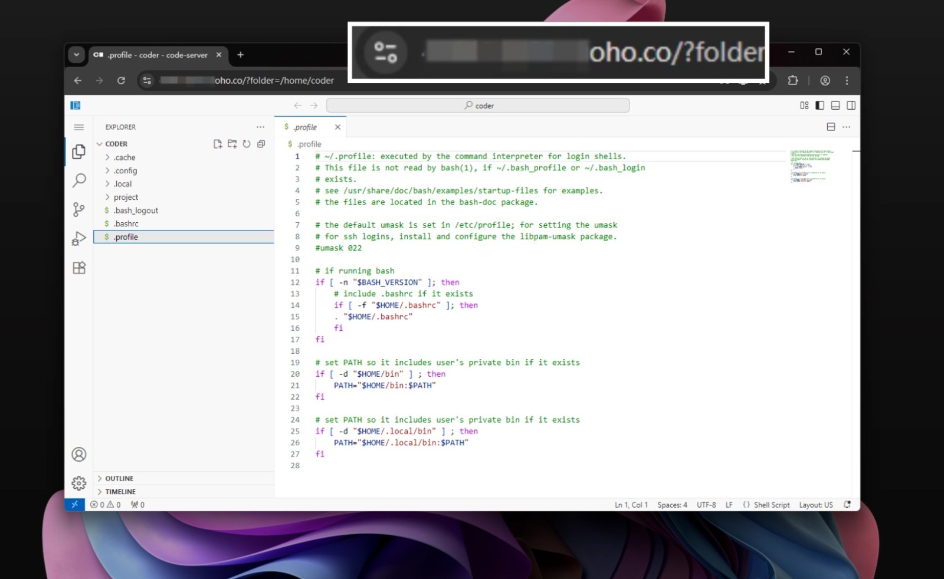944x579 pixels.
Task: Open the Source Control view
Action: coord(79,209)
